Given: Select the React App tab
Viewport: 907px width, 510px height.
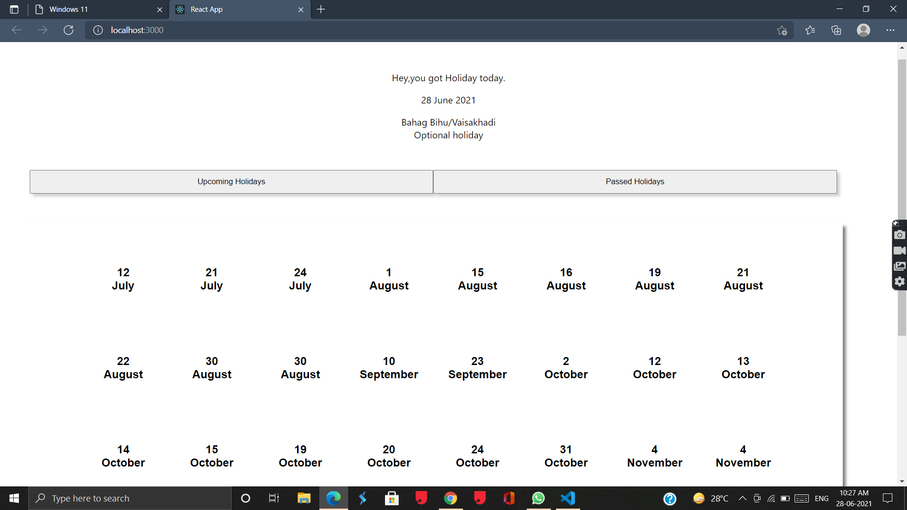Looking at the screenshot, I should click(x=240, y=9).
